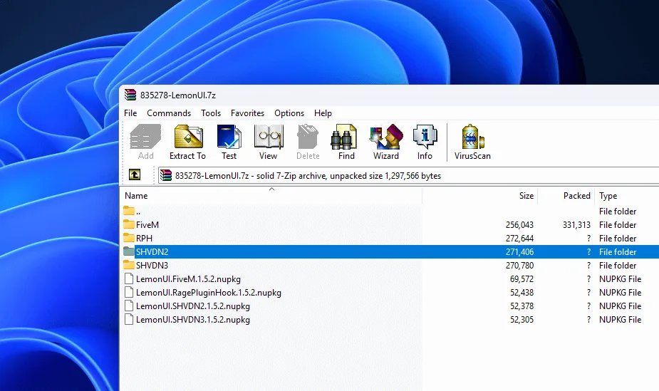The height and width of the screenshot is (391, 659).
Task: Select the FiveM folder name
Action: click(x=147, y=224)
